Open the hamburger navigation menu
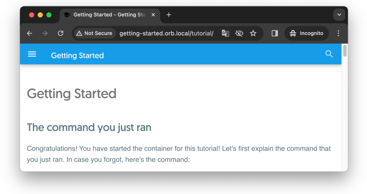367x194 pixels. (x=32, y=54)
